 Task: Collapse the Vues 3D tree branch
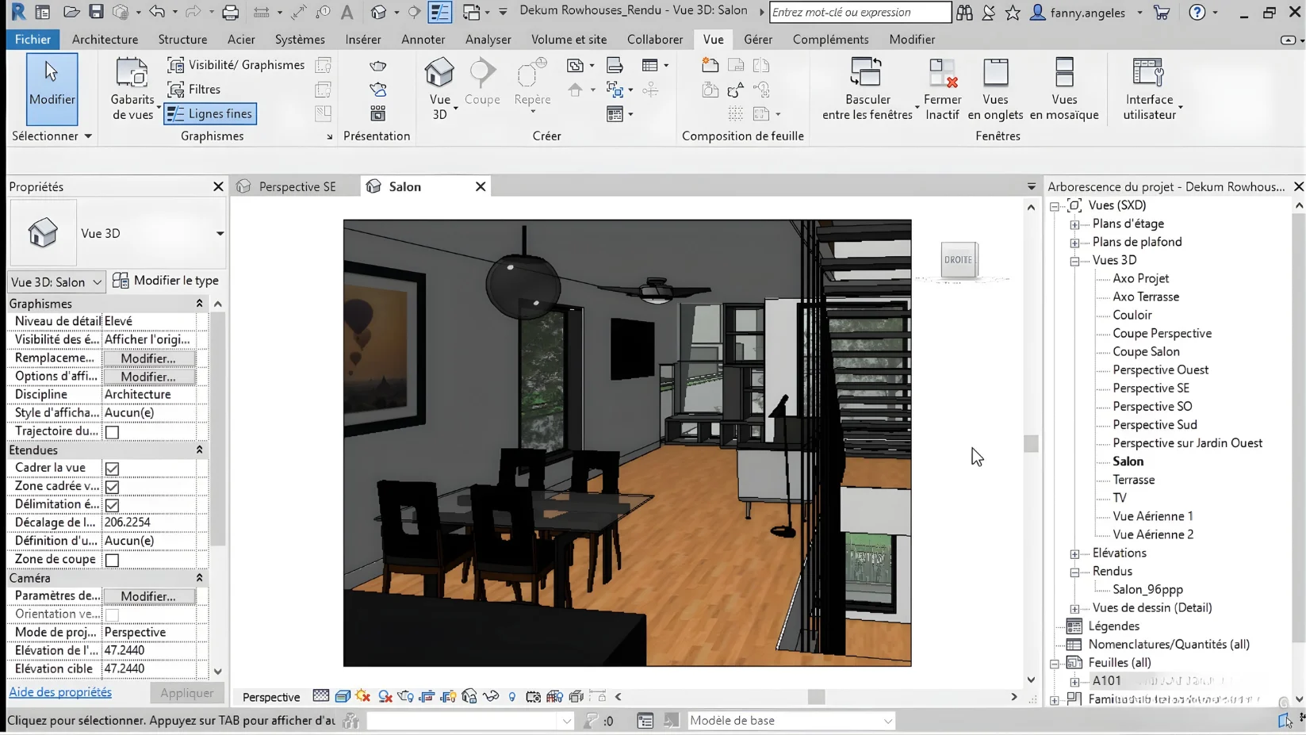(1074, 260)
